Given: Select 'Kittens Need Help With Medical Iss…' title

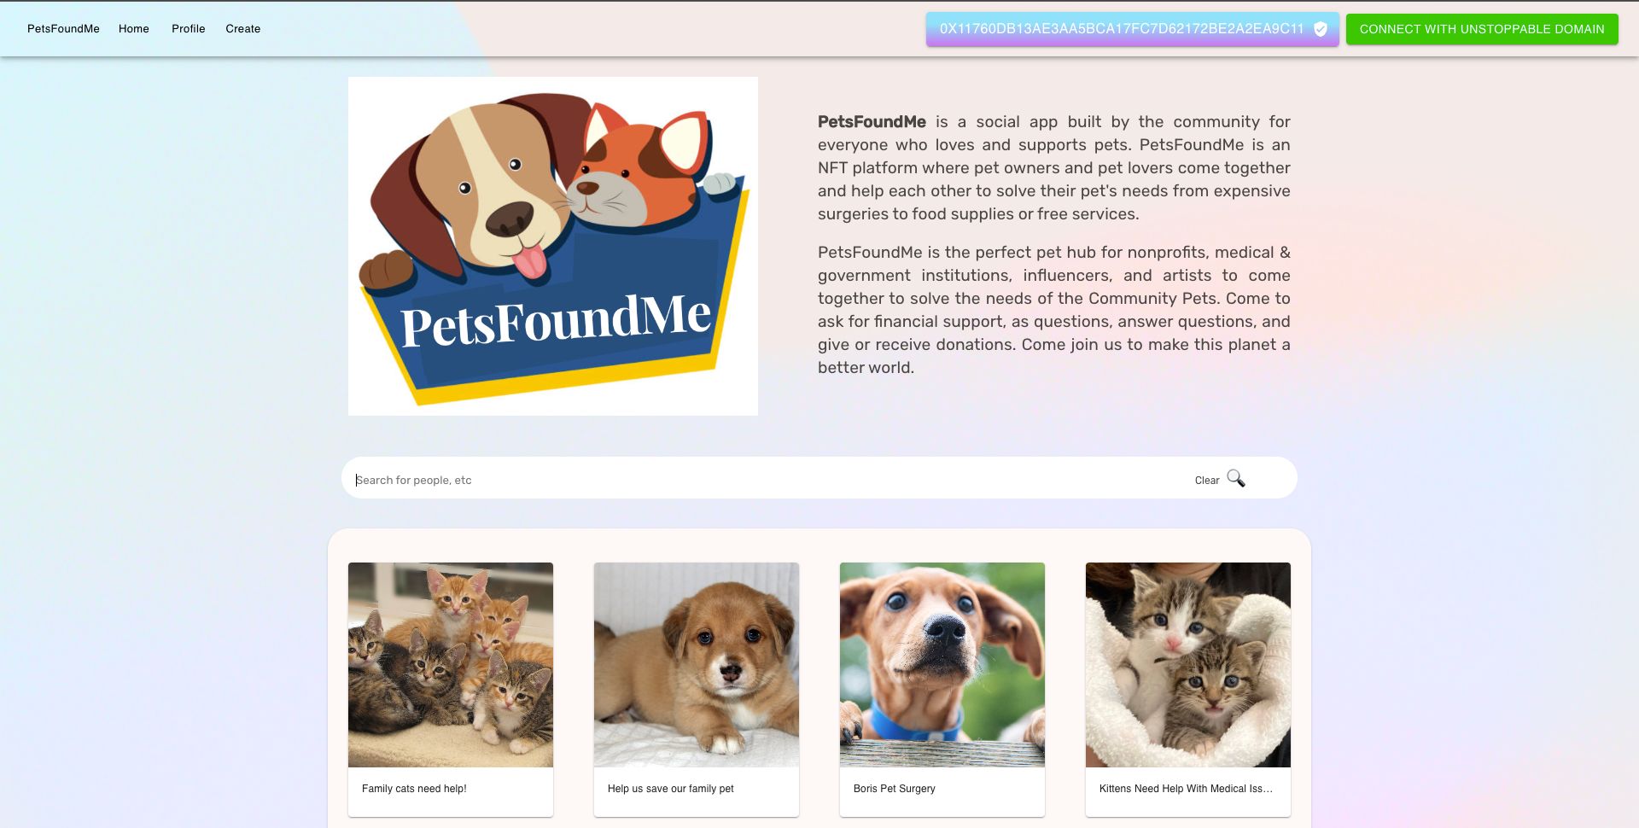Looking at the screenshot, I should 1186,789.
